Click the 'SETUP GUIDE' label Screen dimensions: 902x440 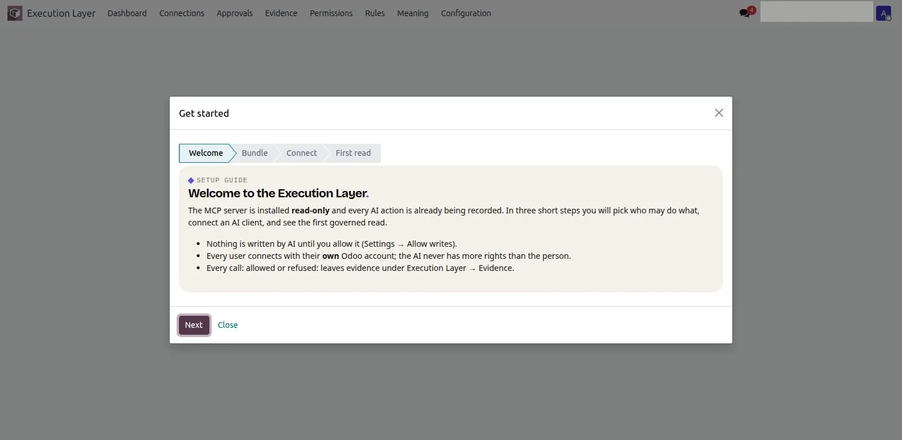point(222,180)
